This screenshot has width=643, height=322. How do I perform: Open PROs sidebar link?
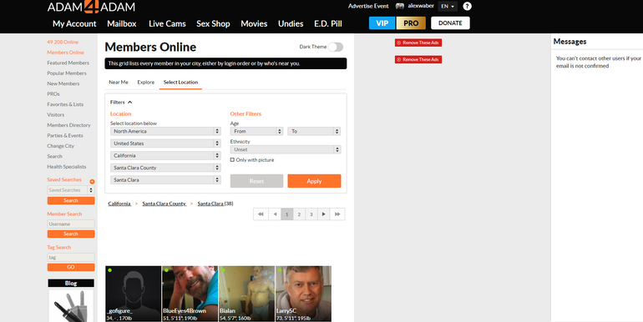(x=53, y=93)
